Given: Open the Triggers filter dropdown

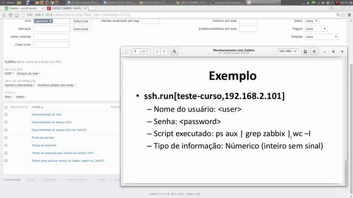Looking at the screenshot, I should click(316, 29).
